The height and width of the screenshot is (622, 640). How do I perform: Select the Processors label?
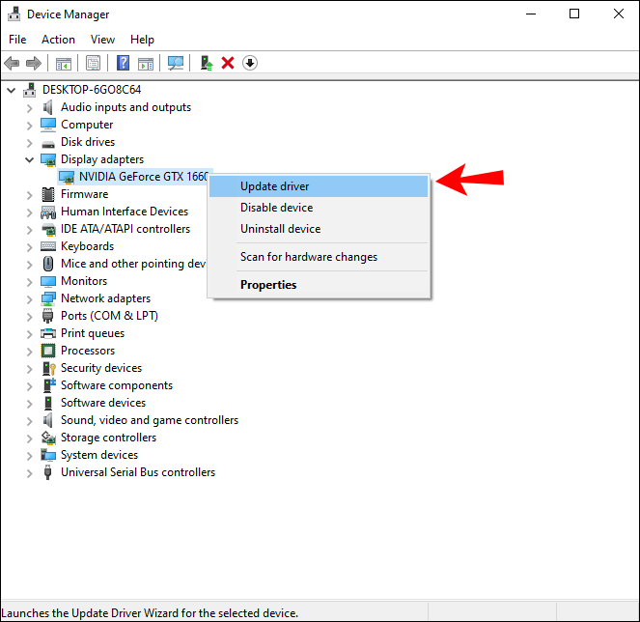(x=88, y=351)
